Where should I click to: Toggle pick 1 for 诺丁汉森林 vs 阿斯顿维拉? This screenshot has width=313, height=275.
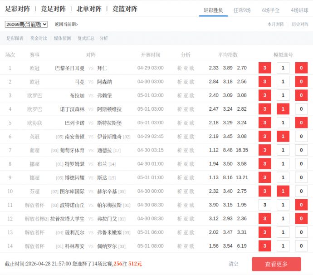(x=283, y=109)
